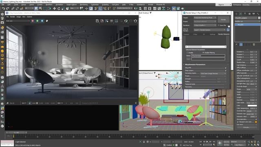This screenshot has height=147, width=261.
Task: Click the Align tool icon
Action: (140, 9)
